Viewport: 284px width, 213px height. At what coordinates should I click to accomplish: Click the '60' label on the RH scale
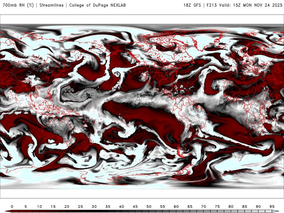click(x=176, y=207)
